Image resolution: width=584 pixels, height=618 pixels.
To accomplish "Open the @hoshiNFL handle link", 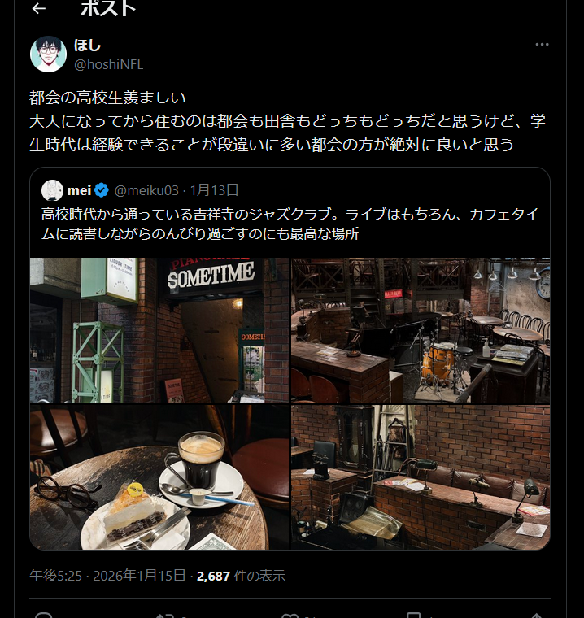I will pyautogui.click(x=108, y=64).
